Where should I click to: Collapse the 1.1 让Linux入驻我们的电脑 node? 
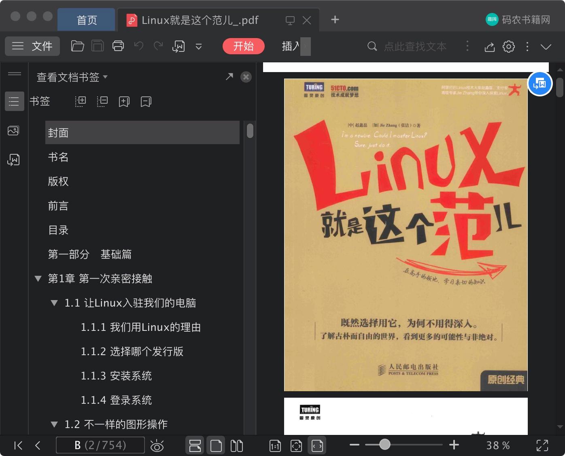pyautogui.click(x=54, y=303)
